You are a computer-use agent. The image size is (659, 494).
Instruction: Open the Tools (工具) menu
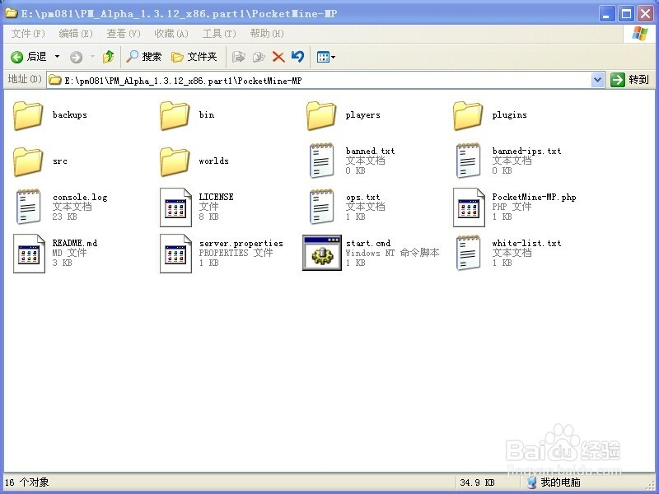pyautogui.click(x=219, y=34)
